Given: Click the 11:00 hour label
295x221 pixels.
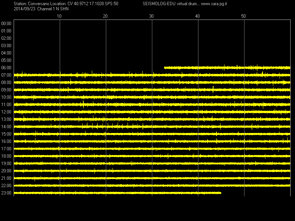Looking at the screenshot, I should point(6,105).
